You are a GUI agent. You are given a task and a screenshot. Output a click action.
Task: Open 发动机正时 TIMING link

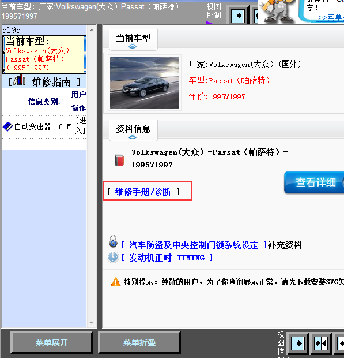point(167,258)
